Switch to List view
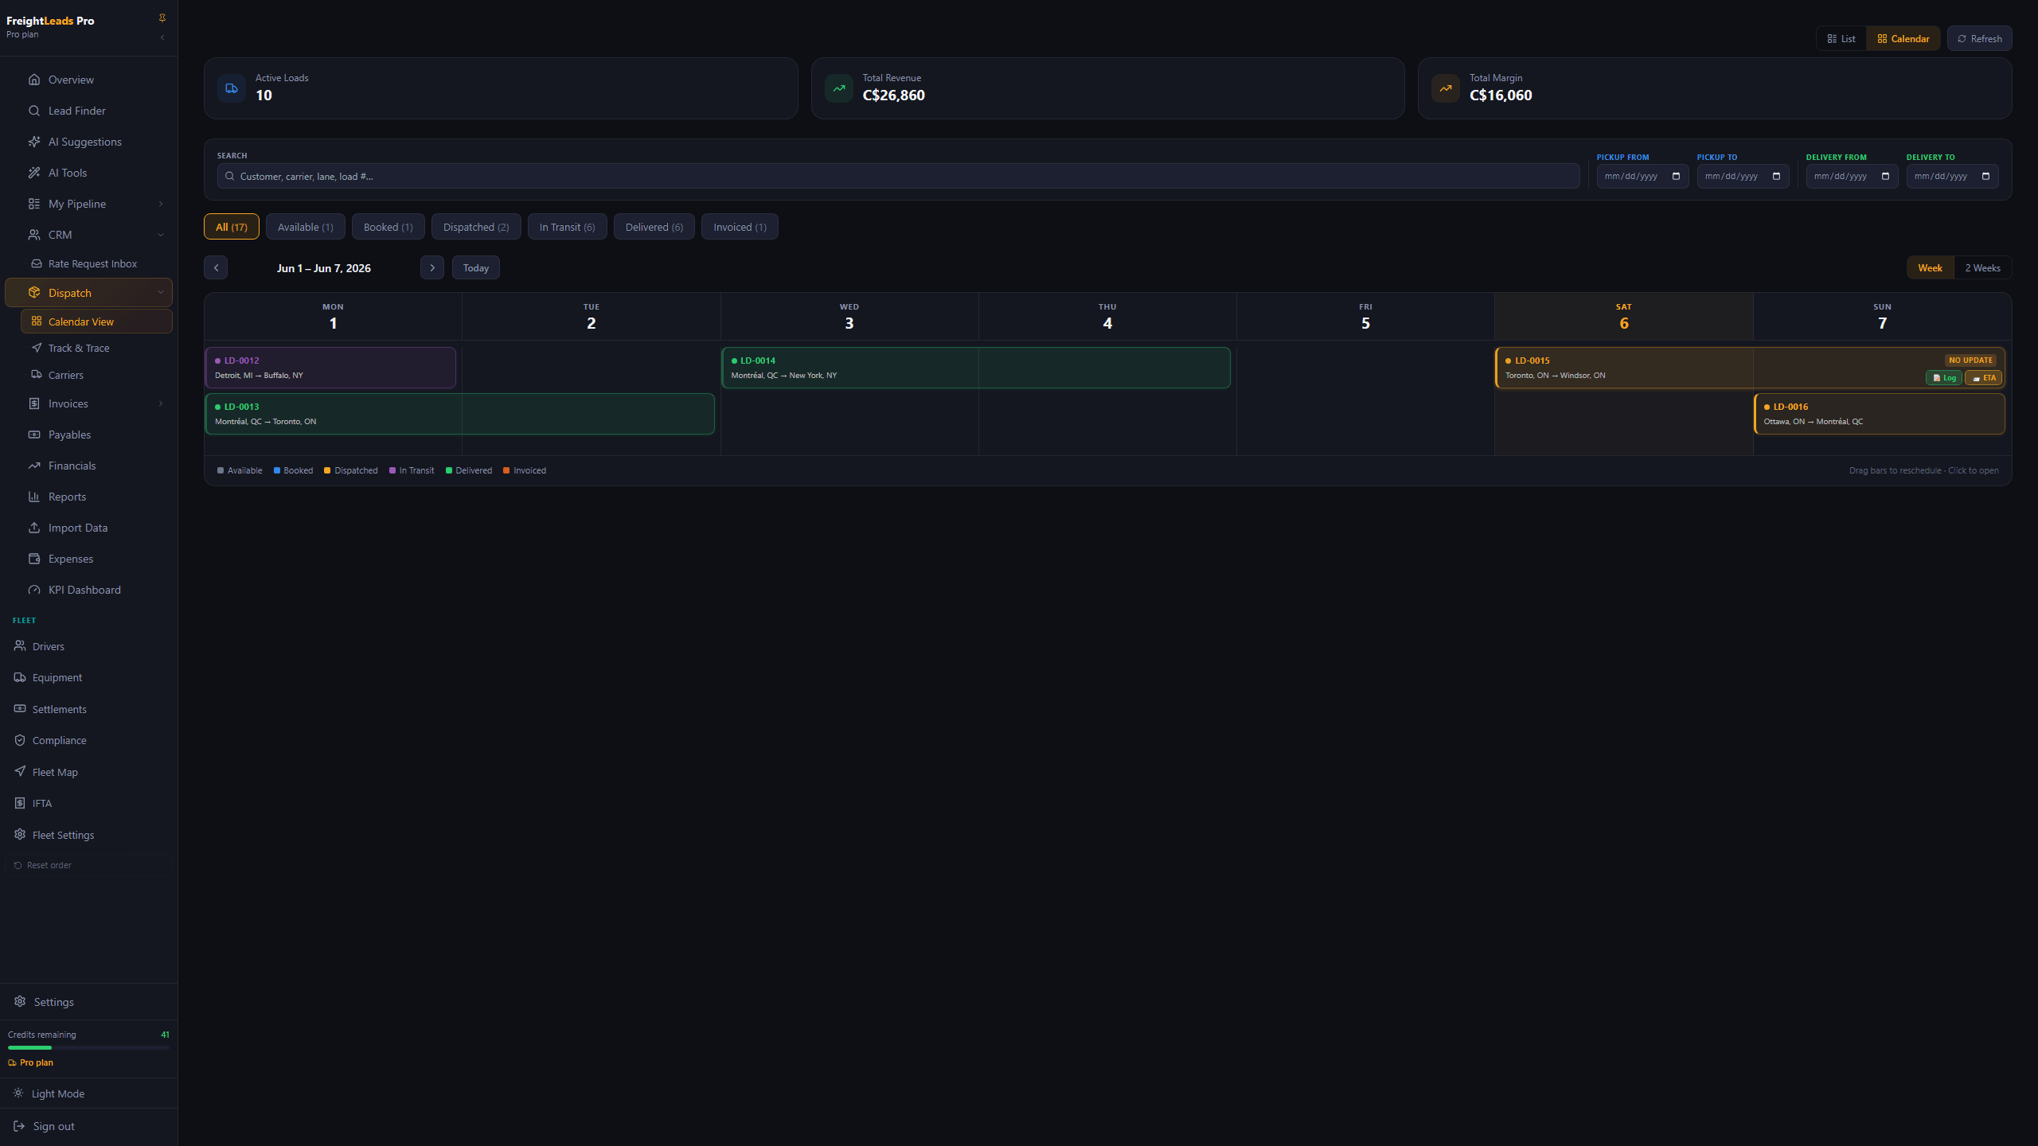The image size is (2038, 1146). (1841, 38)
